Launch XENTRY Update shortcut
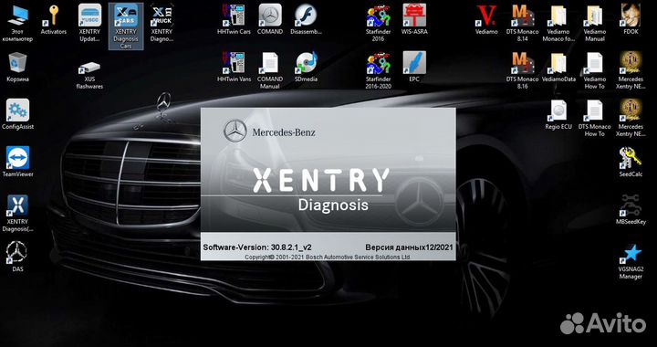This screenshot has height=347, width=657. point(89,24)
